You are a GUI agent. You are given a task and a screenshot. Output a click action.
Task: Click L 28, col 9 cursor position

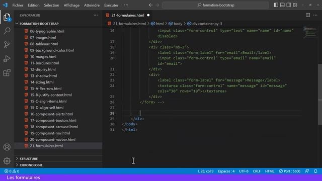(x=206, y=171)
